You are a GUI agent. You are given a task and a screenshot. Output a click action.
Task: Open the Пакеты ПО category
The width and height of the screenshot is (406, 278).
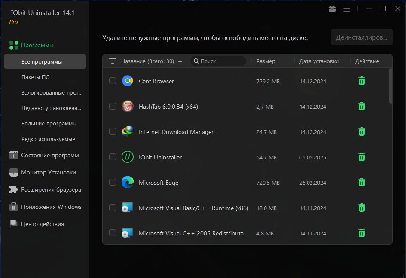click(36, 77)
